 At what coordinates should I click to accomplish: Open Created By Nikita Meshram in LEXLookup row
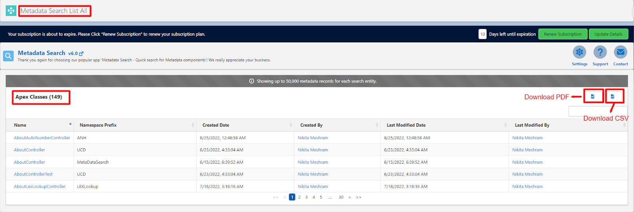click(313, 186)
